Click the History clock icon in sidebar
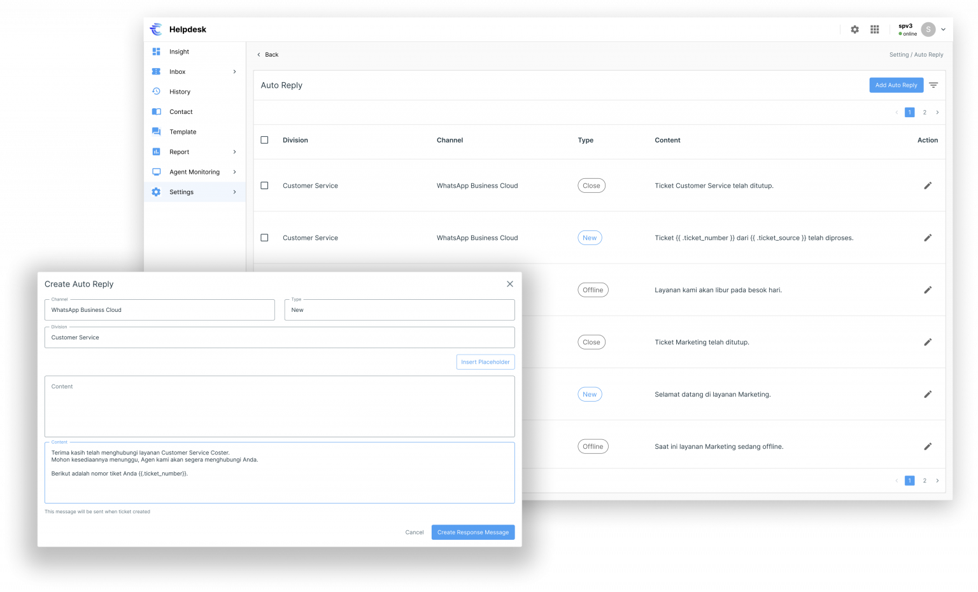The width and height of the screenshot is (978, 592). 157,92
